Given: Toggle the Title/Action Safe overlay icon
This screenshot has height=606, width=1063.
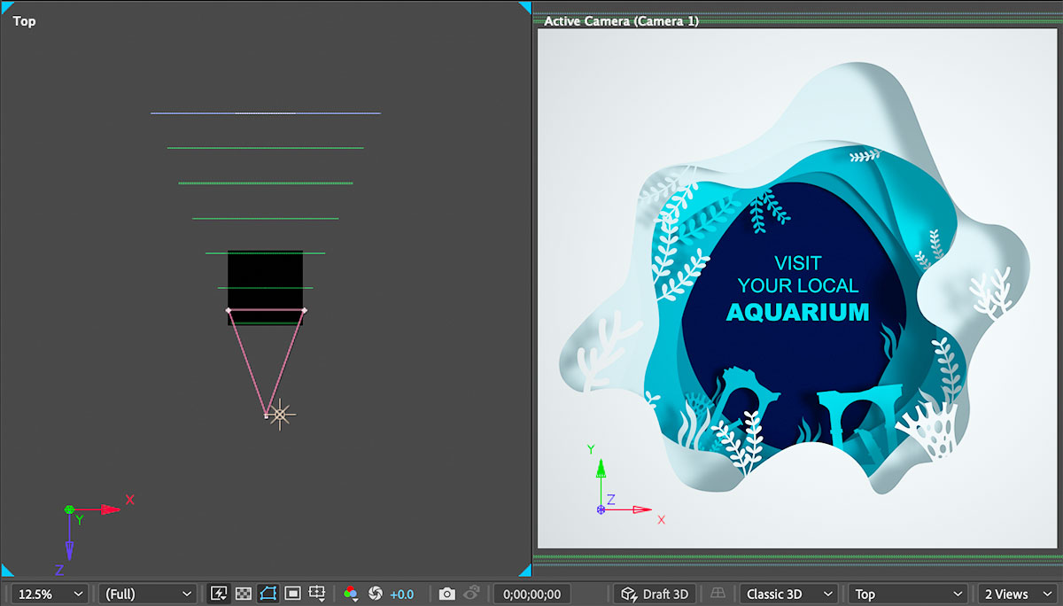Looking at the screenshot, I should (x=292, y=594).
